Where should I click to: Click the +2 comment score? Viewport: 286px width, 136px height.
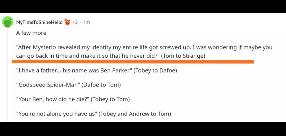pyautogui.click(x=75, y=22)
